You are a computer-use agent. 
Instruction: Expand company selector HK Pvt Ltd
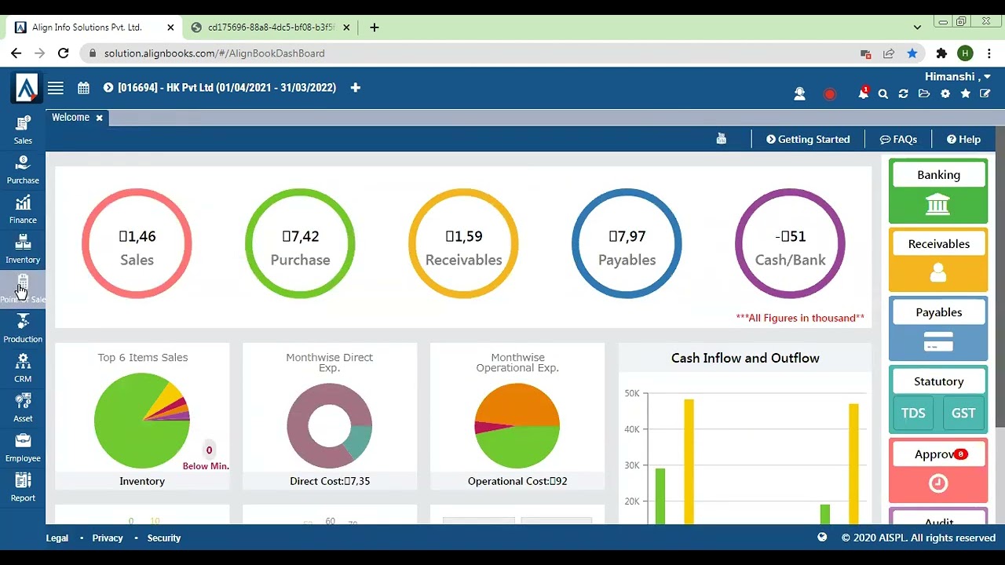(220, 88)
